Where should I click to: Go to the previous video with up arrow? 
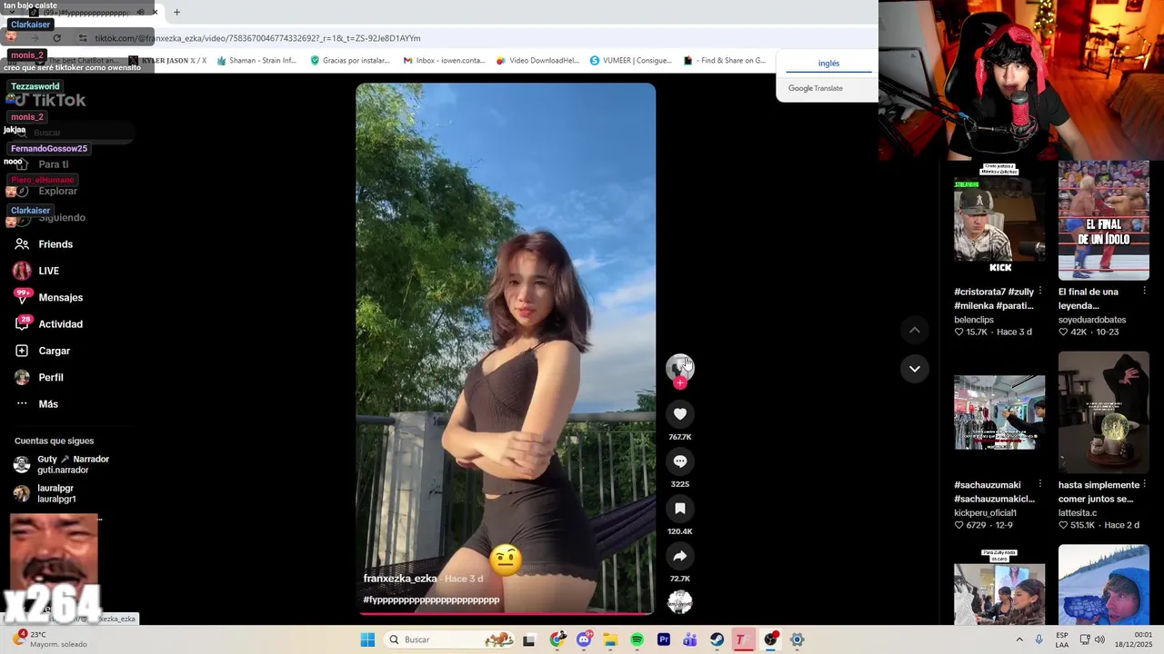(914, 330)
